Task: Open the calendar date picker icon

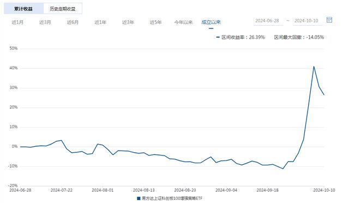Action: 329,20
